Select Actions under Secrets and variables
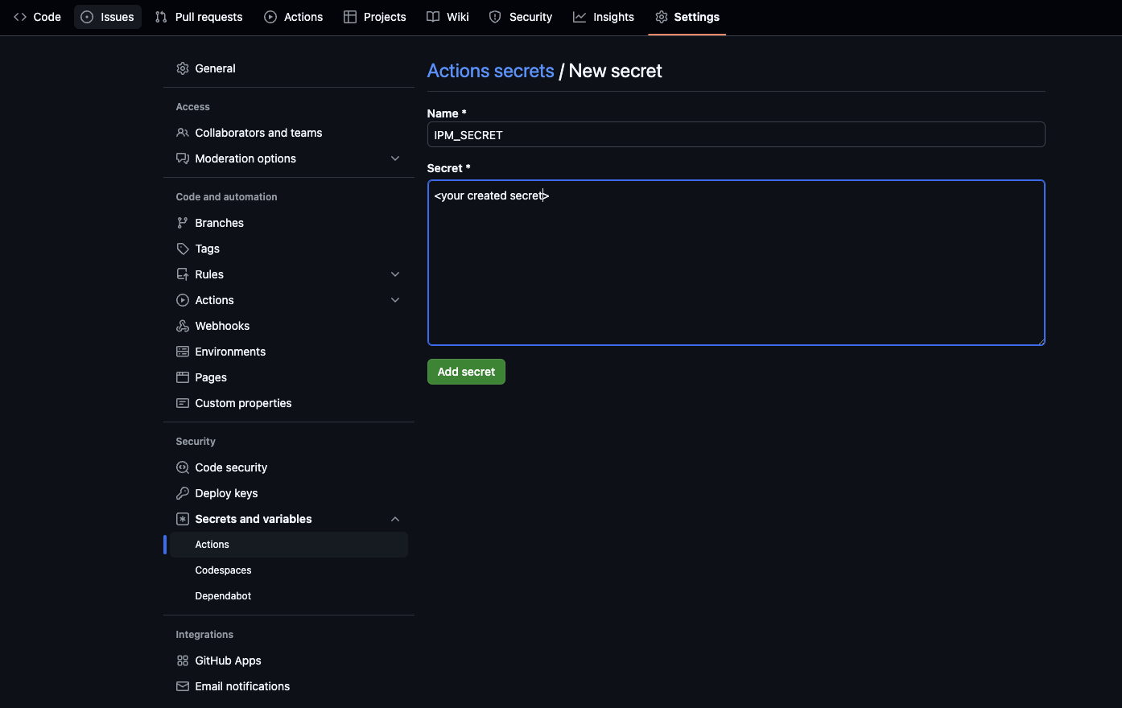This screenshot has height=708, width=1122. pos(289,545)
